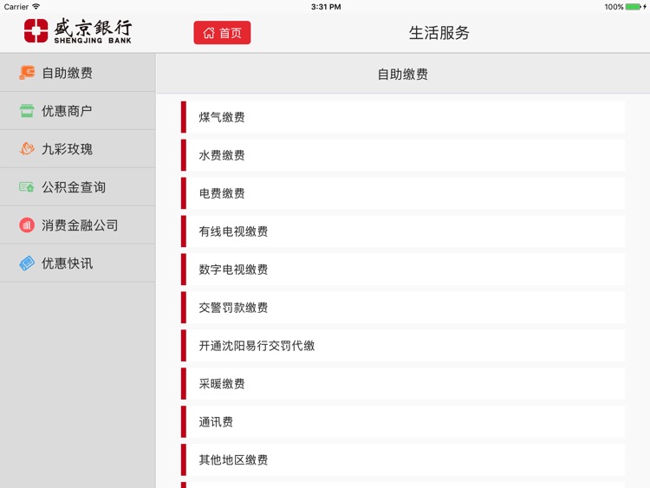650x488 pixels.
Task: Open 优惠快讯 sidebar item
Action: tap(77, 264)
